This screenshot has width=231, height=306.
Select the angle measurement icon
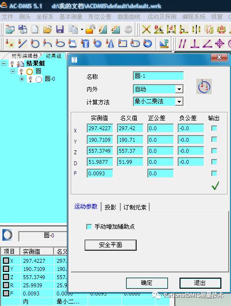tap(159, 30)
